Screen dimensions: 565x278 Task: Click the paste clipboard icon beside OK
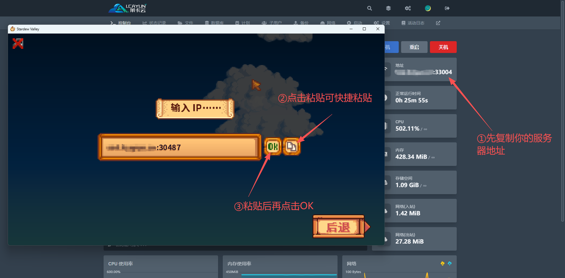[x=292, y=147]
